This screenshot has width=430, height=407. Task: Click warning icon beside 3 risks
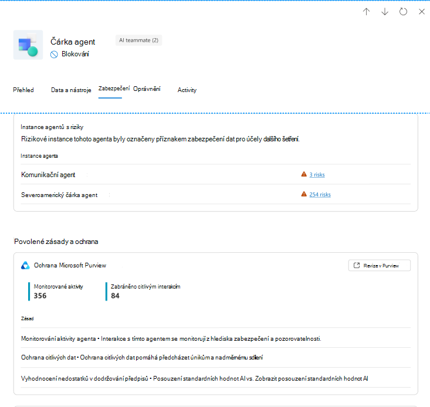point(304,174)
